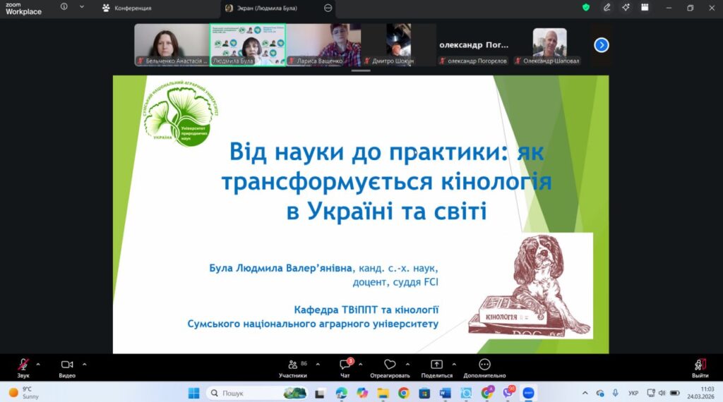Expand the arrow next to Поделиться
Image resolution: width=723 pixels, height=402 pixels.
453,364
